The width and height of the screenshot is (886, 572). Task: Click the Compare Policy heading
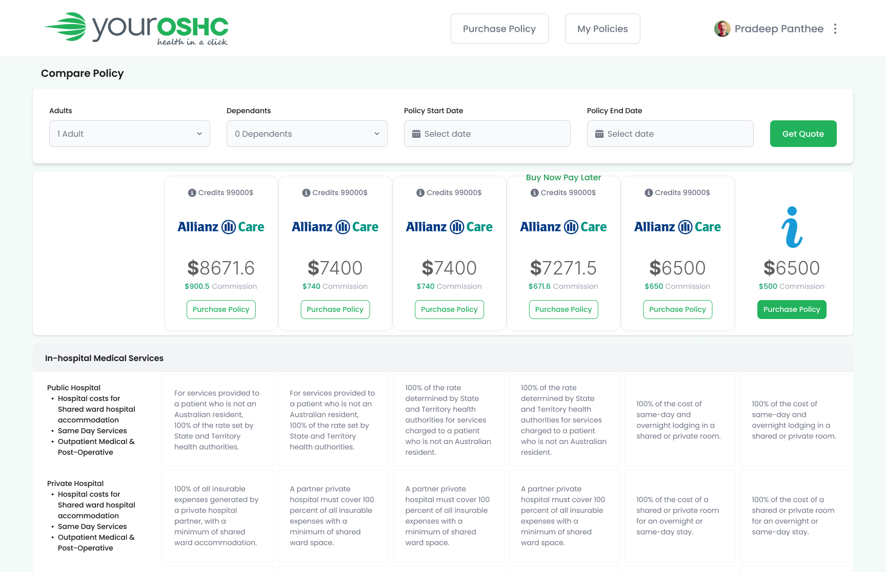(x=82, y=73)
